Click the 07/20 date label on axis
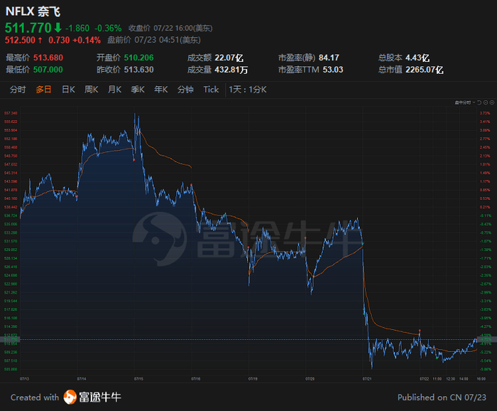Viewport: 497px width, 411px height. (x=310, y=378)
